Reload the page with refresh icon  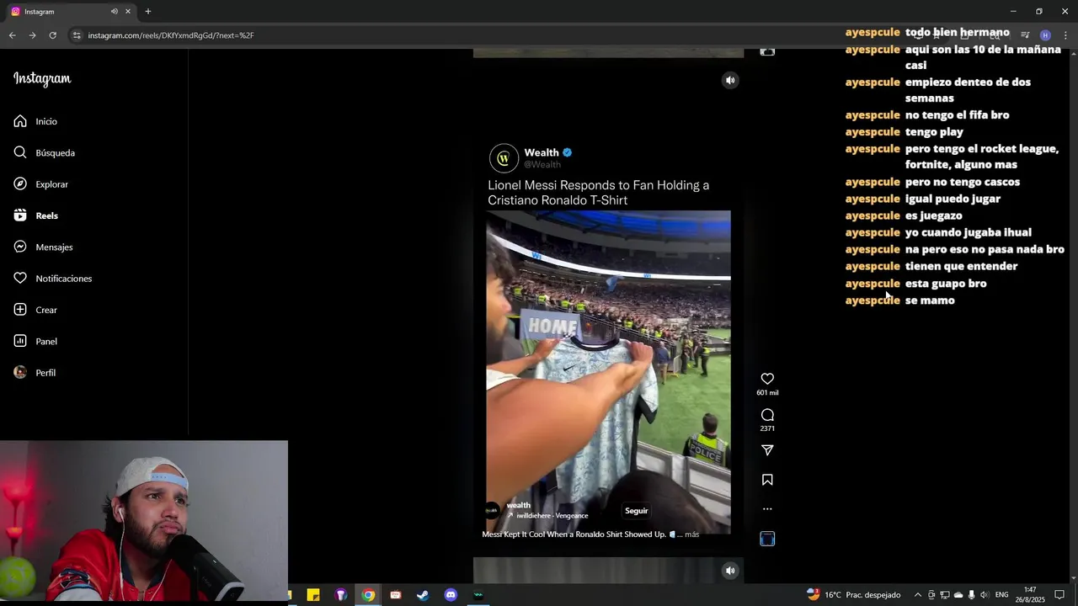click(x=52, y=35)
